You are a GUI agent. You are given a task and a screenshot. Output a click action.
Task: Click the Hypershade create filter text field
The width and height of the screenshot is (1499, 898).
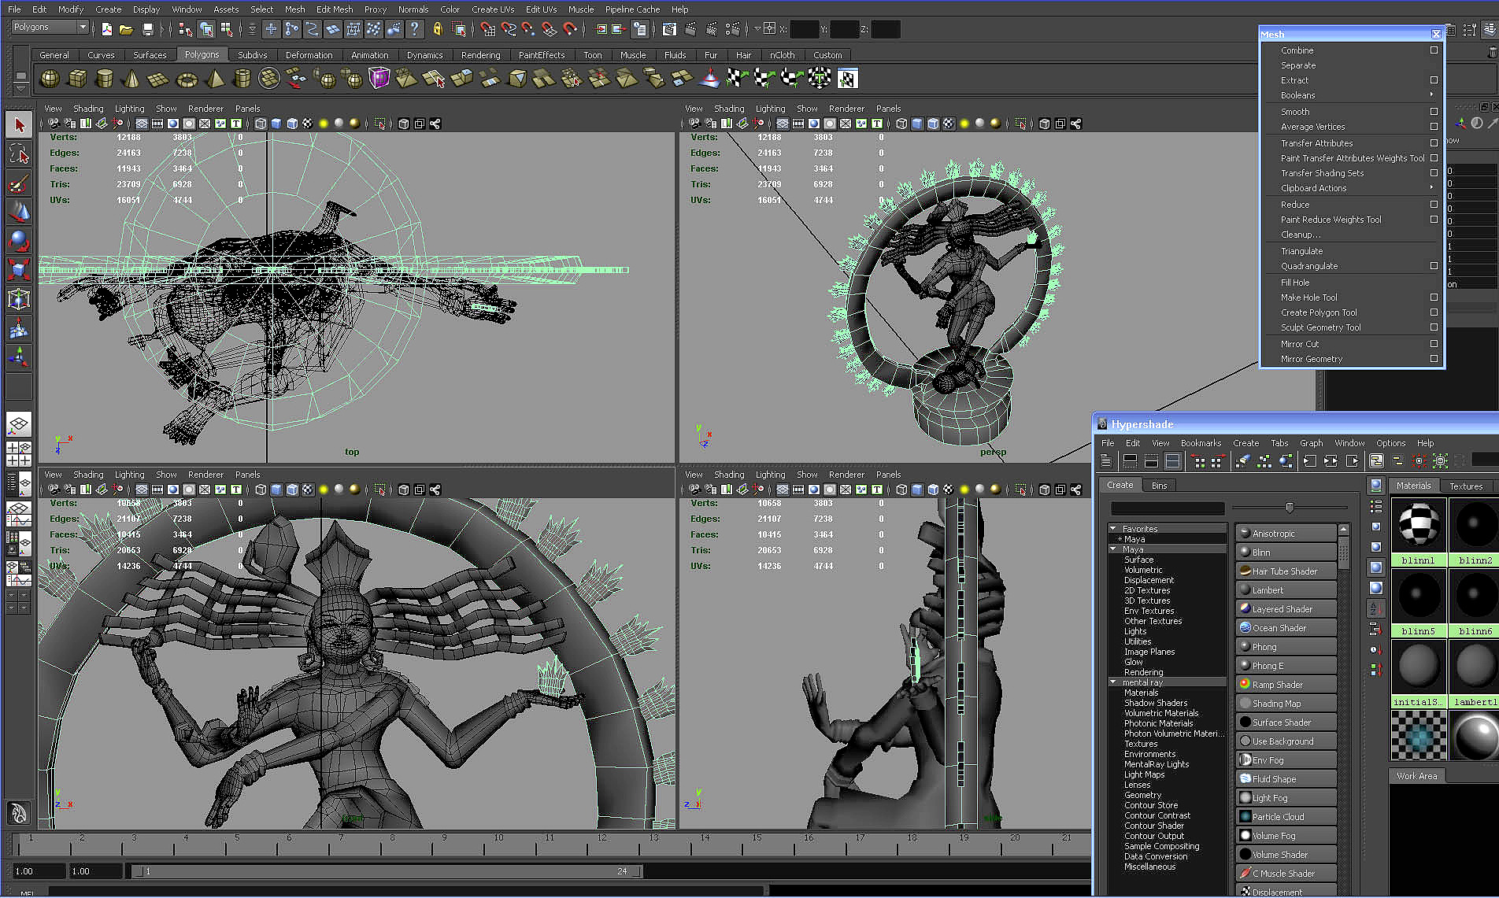tap(1168, 508)
